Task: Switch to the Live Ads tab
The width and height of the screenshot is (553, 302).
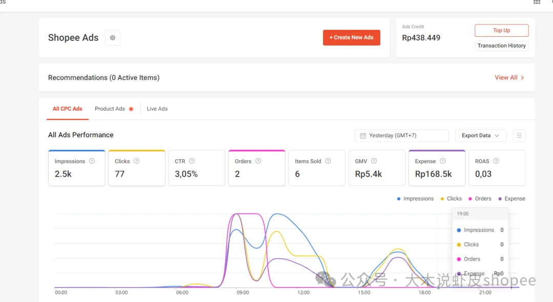Action: [157, 109]
